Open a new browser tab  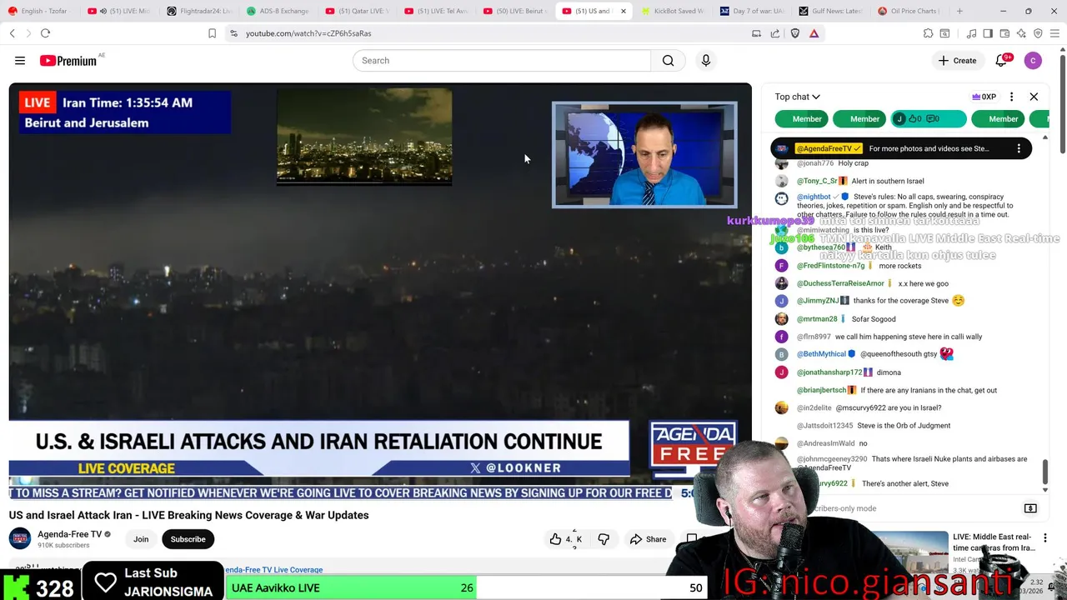tap(959, 12)
